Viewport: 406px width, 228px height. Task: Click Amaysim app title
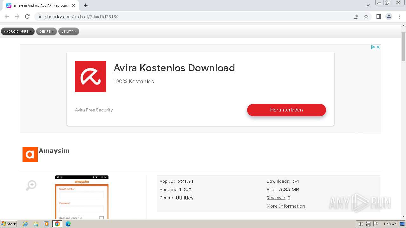click(54, 151)
